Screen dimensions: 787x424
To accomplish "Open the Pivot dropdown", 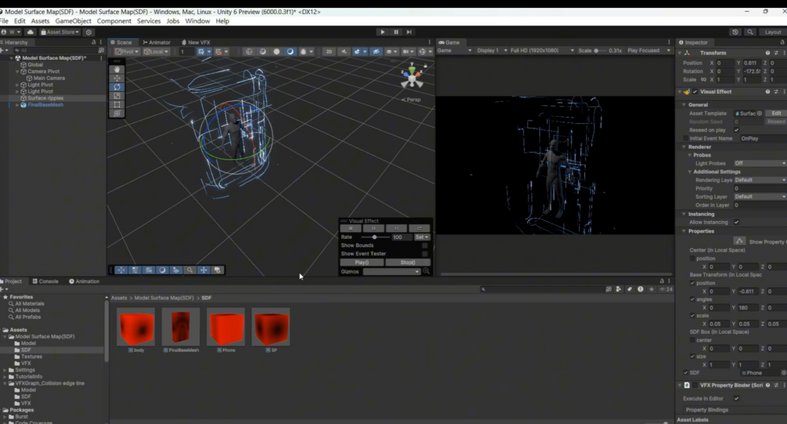I will [127, 51].
